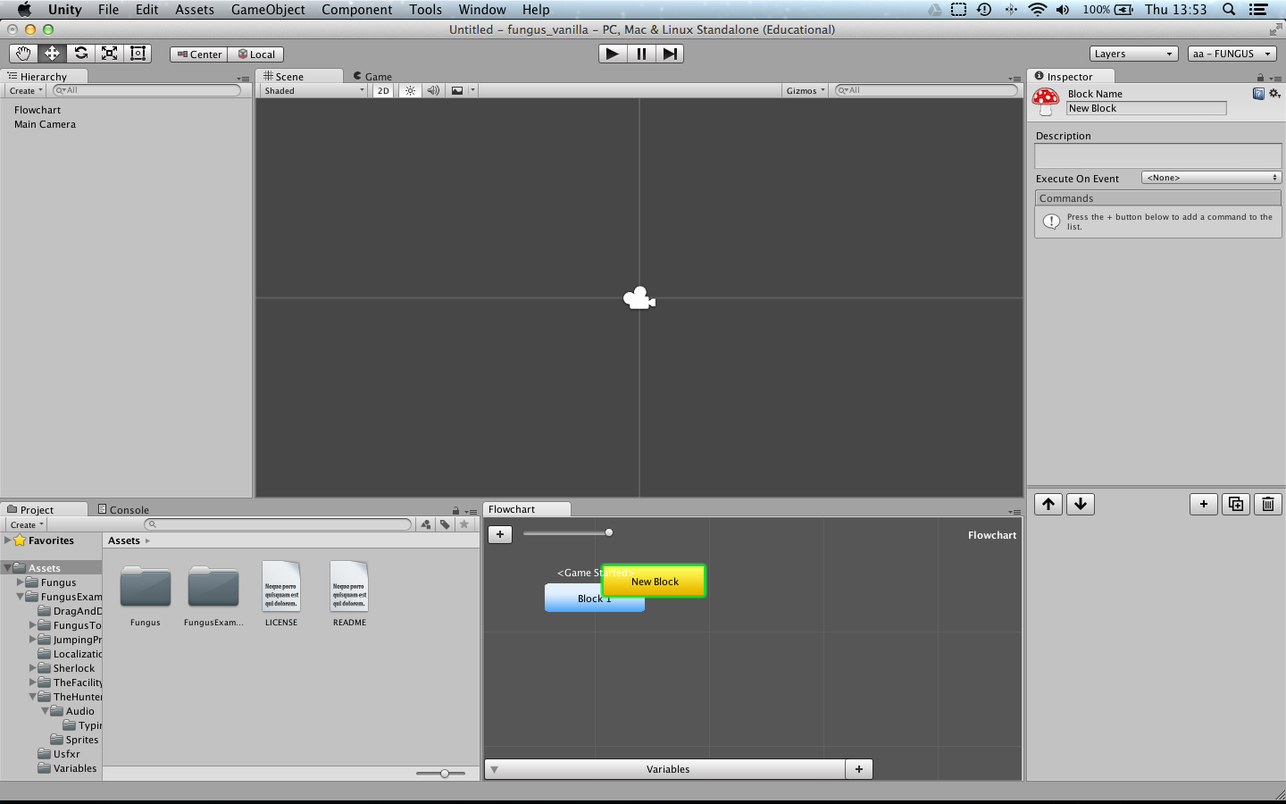Search by type in Project panel
The width and height of the screenshot is (1286, 804).
pos(426,524)
